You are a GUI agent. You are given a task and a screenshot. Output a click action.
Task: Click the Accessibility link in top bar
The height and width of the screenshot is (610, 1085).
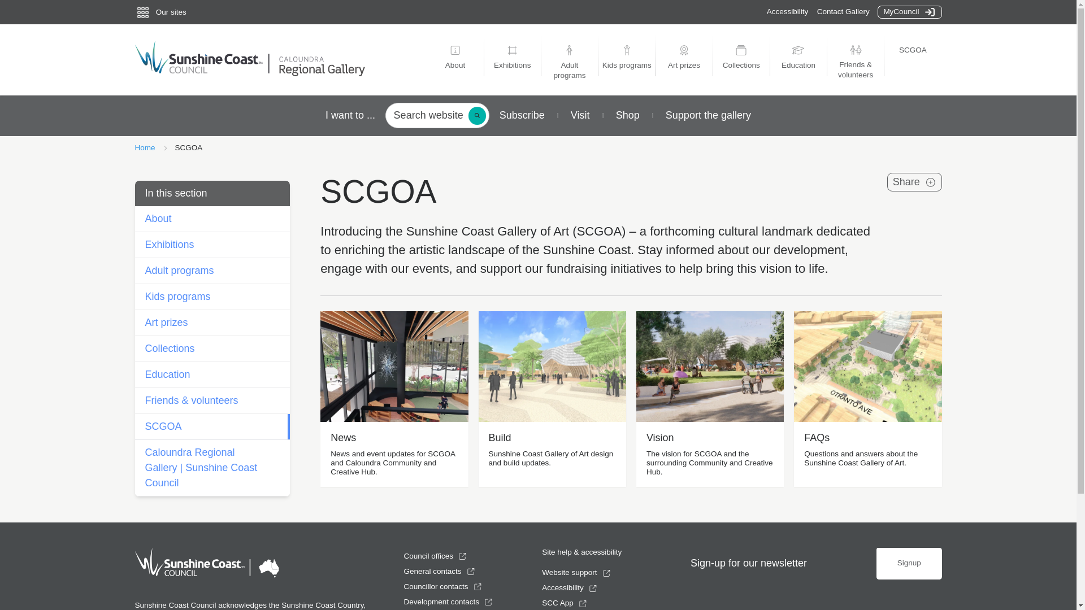click(787, 12)
